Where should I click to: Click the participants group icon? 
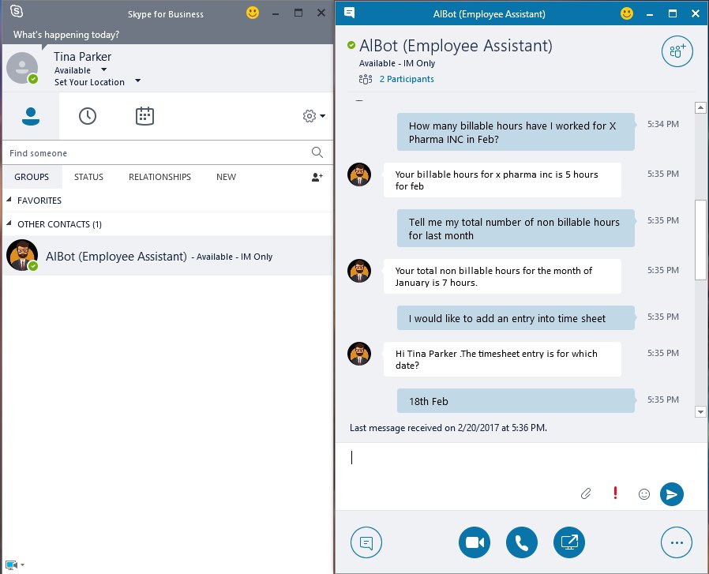click(366, 79)
